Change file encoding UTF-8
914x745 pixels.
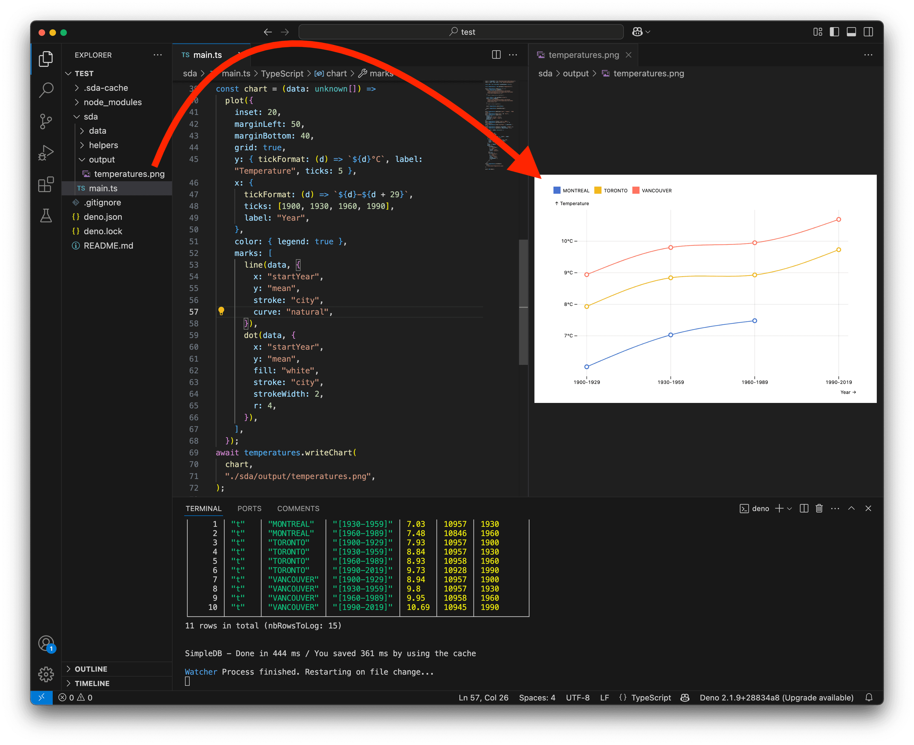[578, 697]
